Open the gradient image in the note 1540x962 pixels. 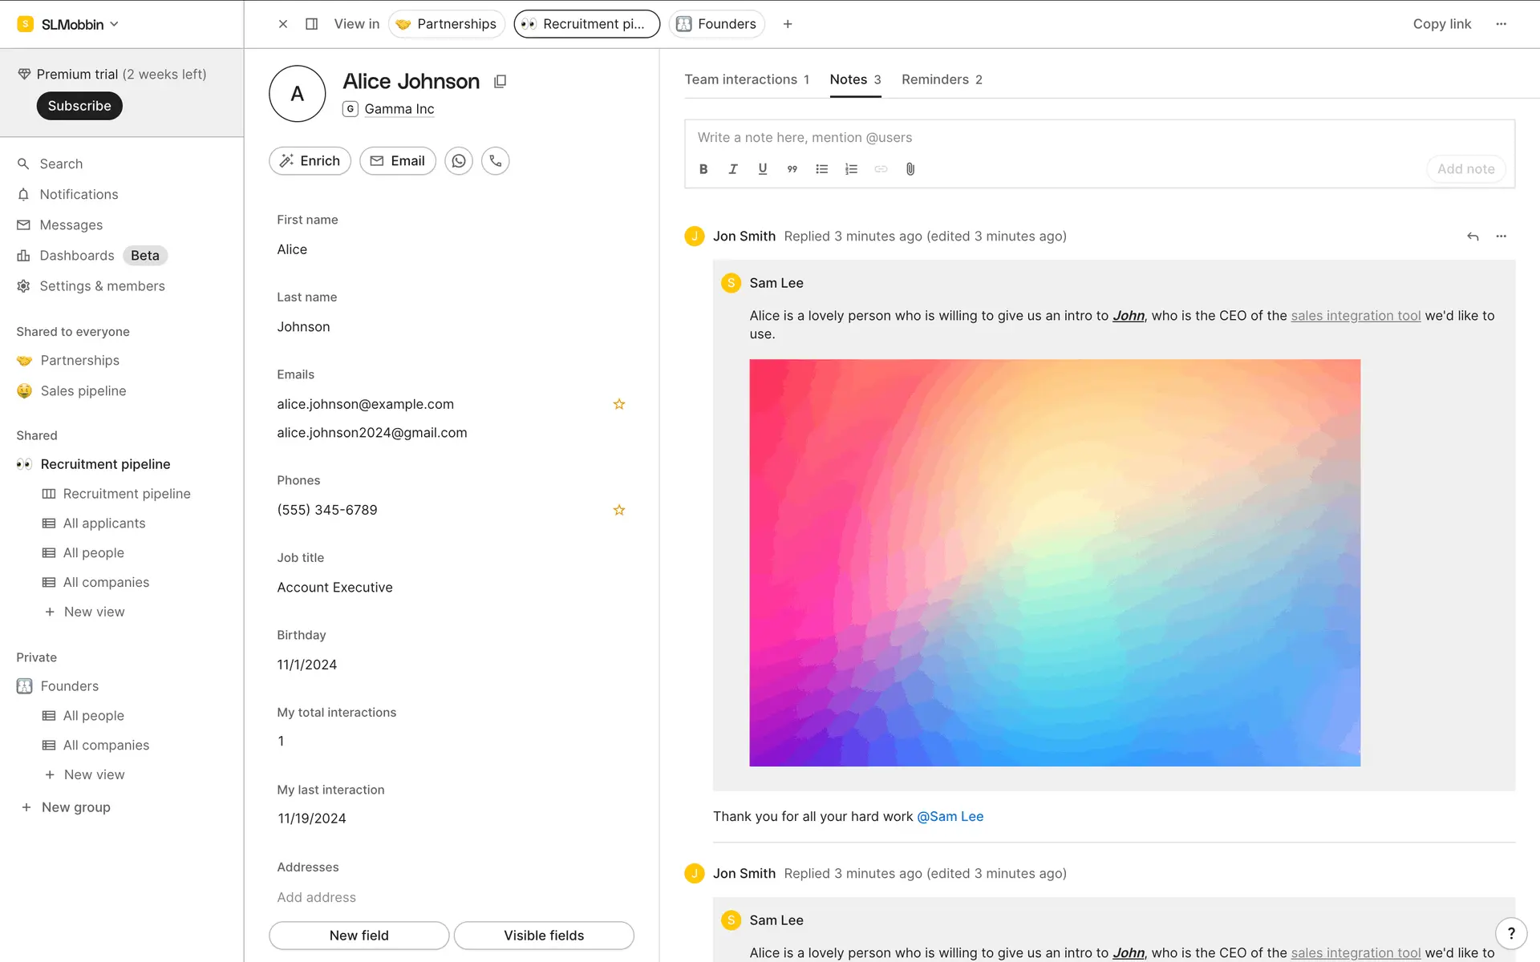[x=1055, y=563]
